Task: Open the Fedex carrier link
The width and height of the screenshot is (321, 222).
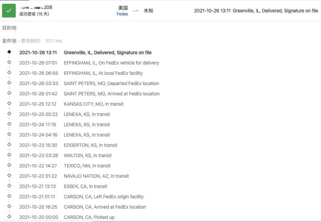Action: pos(122,14)
